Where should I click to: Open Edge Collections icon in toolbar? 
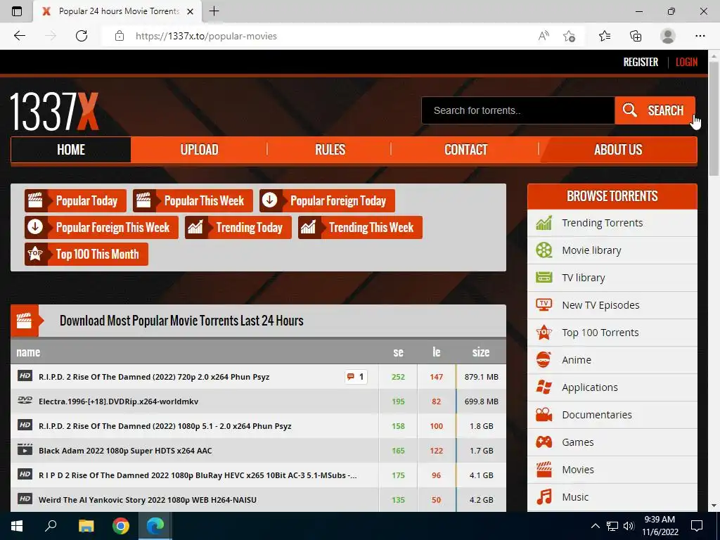pyautogui.click(x=636, y=36)
